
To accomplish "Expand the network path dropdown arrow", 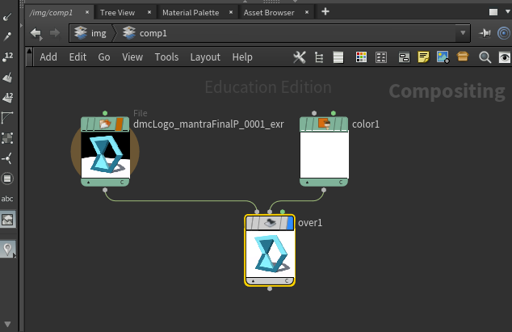I will coord(462,34).
